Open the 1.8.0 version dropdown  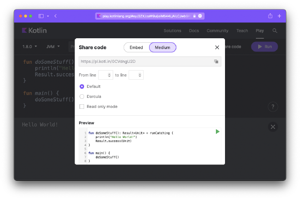30,46
